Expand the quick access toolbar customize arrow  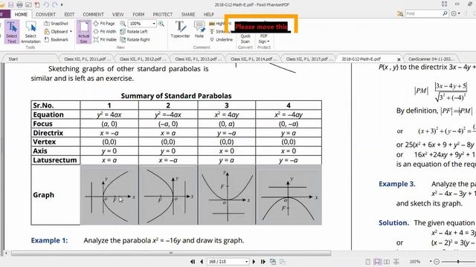62,5
